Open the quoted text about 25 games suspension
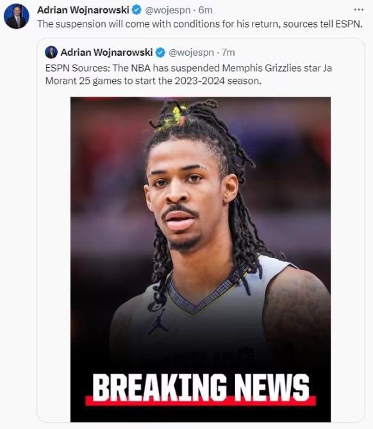 [x=188, y=74]
